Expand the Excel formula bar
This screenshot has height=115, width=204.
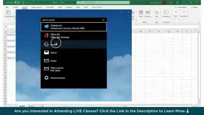pos(199,27)
